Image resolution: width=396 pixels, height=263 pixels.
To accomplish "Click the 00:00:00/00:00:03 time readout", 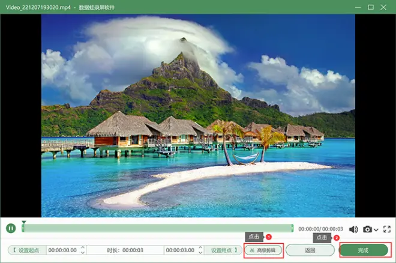I will [x=320, y=229].
